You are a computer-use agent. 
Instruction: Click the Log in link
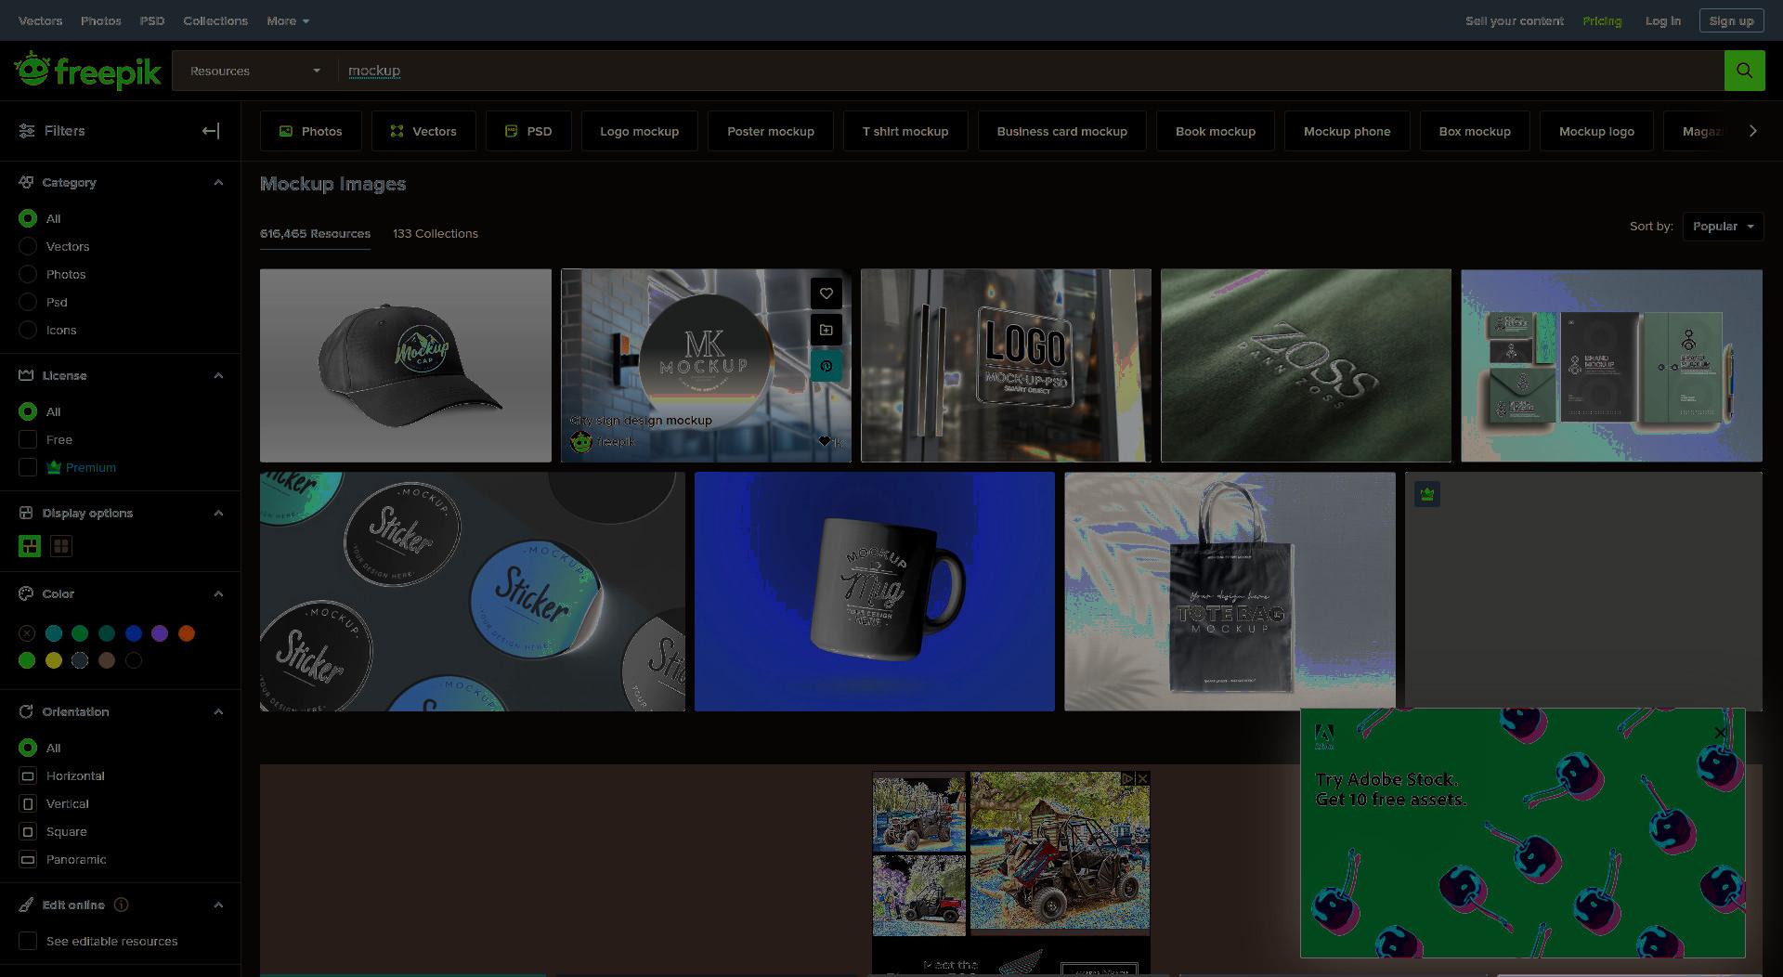click(1662, 20)
